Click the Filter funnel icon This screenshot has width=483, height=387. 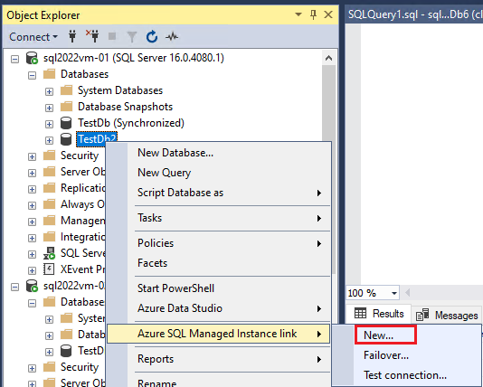tap(132, 37)
